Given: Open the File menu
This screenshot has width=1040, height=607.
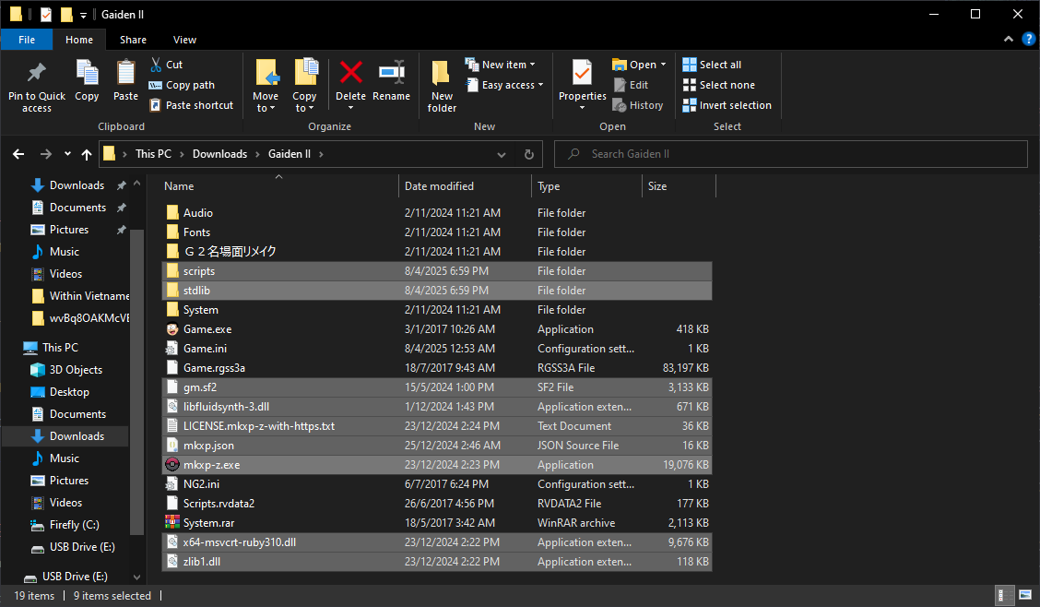Looking at the screenshot, I should (27, 40).
